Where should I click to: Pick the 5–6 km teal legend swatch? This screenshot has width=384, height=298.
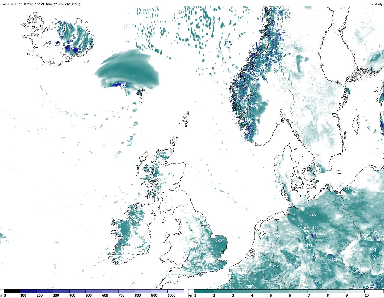280,291
